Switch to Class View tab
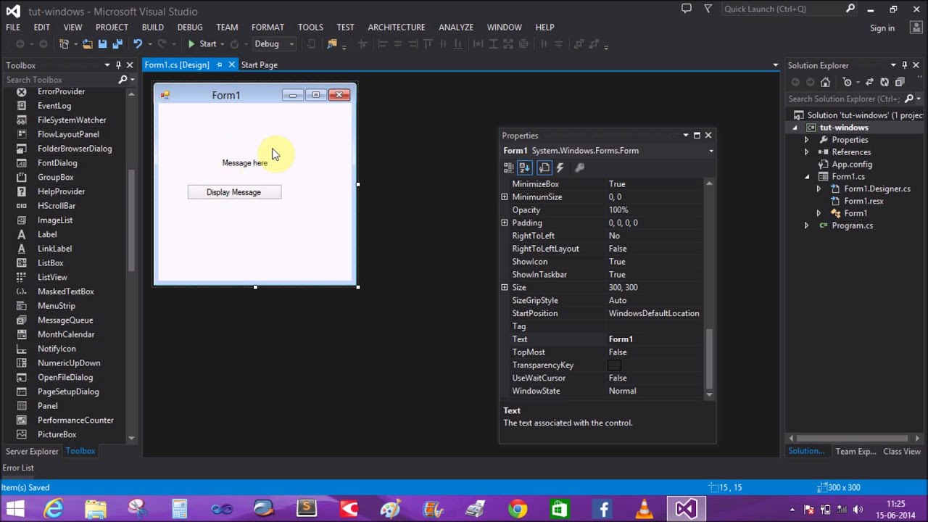928x522 pixels. (x=902, y=451)
